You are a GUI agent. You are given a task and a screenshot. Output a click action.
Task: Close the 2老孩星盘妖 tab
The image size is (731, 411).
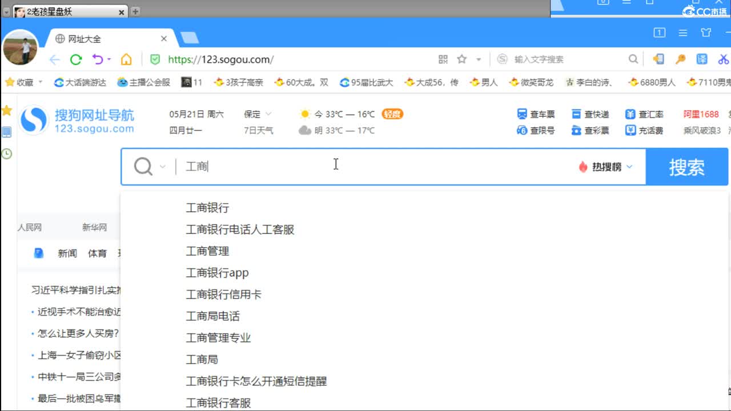(122, 11)
